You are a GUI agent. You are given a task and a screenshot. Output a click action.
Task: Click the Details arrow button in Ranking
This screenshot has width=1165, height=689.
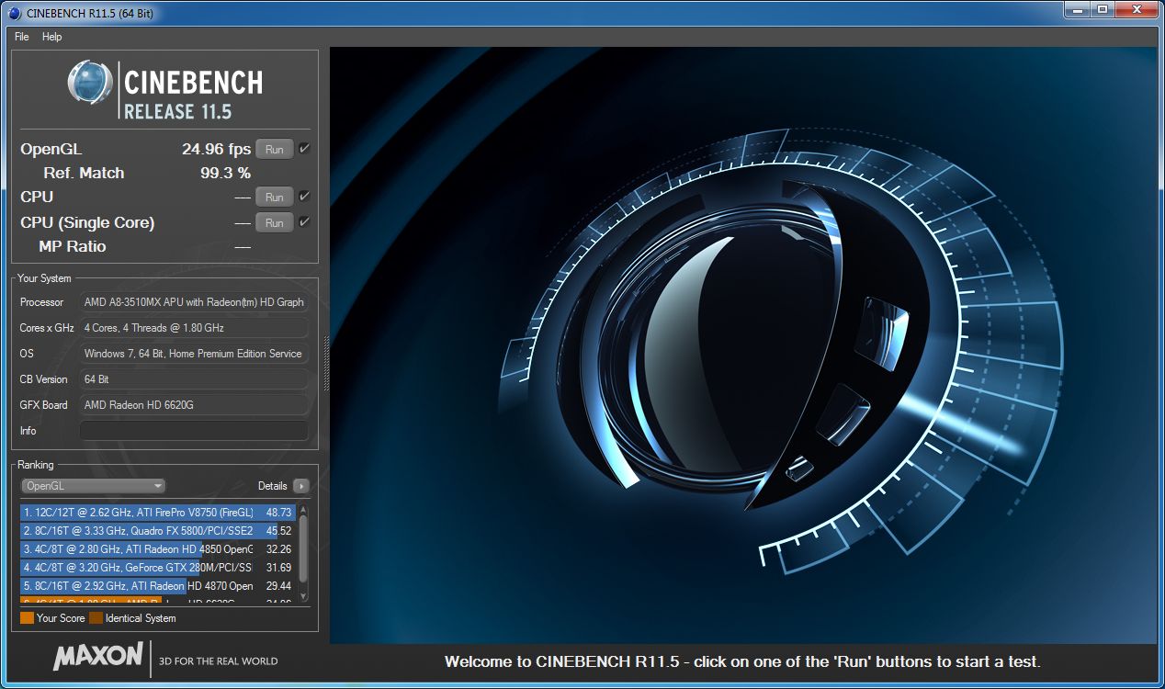click(x=300, y=486)
